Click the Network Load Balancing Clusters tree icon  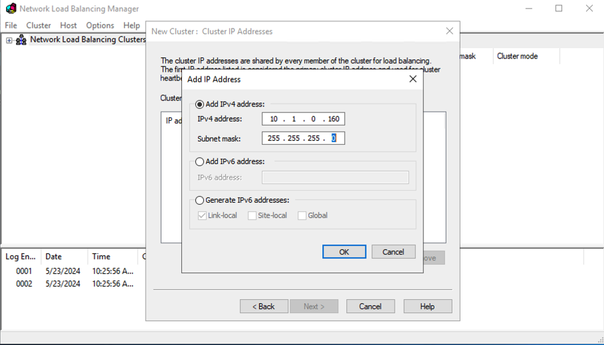(21, 40)
